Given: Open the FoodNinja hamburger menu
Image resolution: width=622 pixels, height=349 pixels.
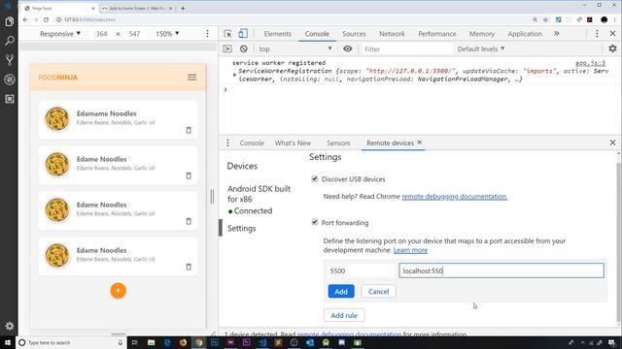Looking at the screenshot, I should pyautogui.click(x=192, y=78).
